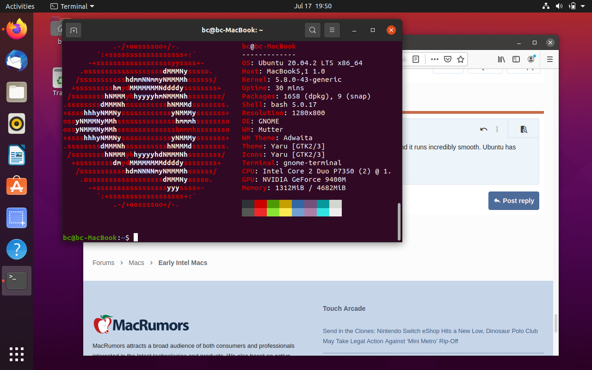The width and height of the screenshot is (592, 370).
Task: Open a new tab in the terminal
Action: [74, 30]
